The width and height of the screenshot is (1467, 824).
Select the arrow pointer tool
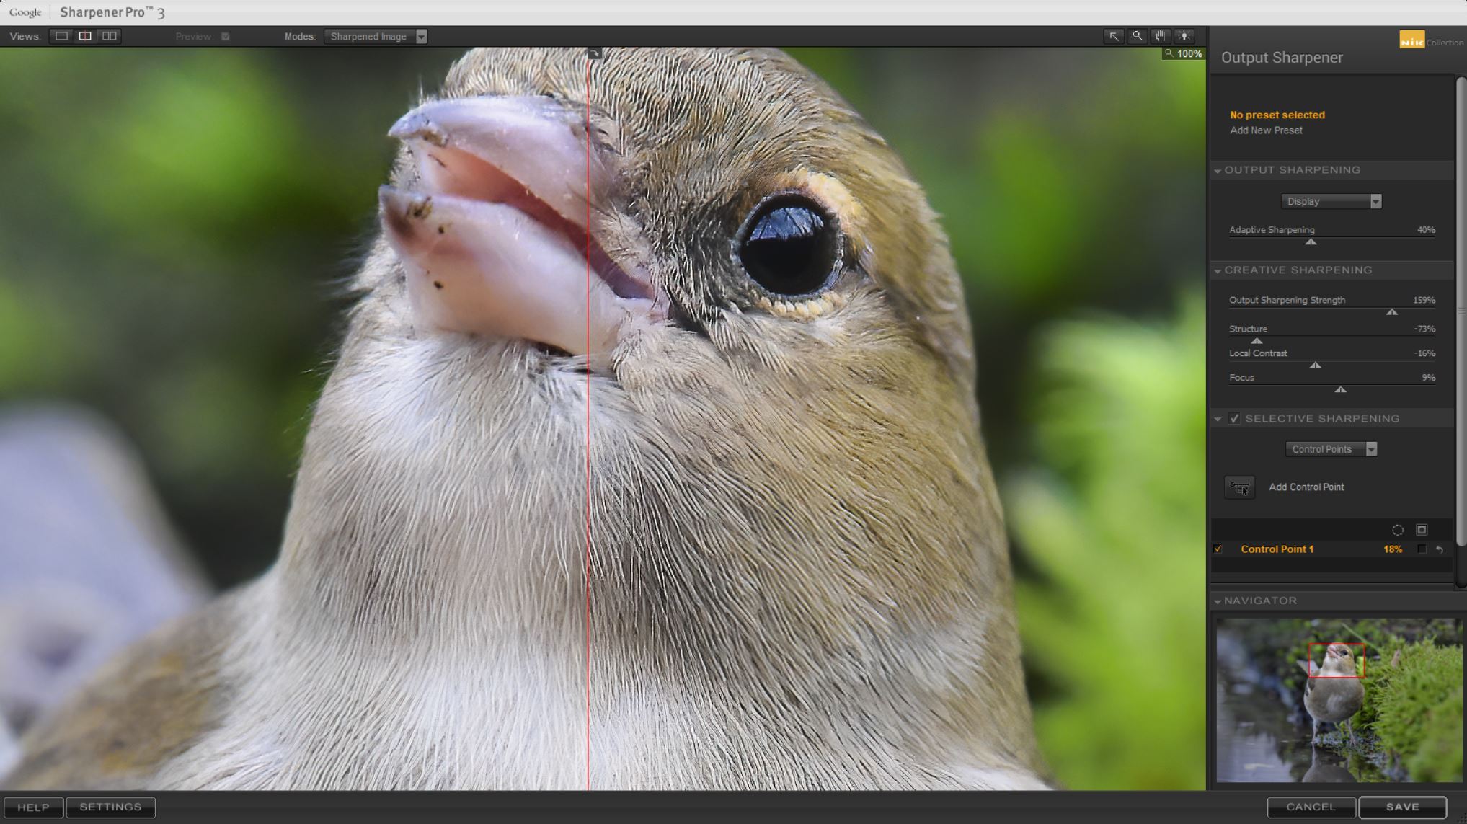tap(1114, 36)
